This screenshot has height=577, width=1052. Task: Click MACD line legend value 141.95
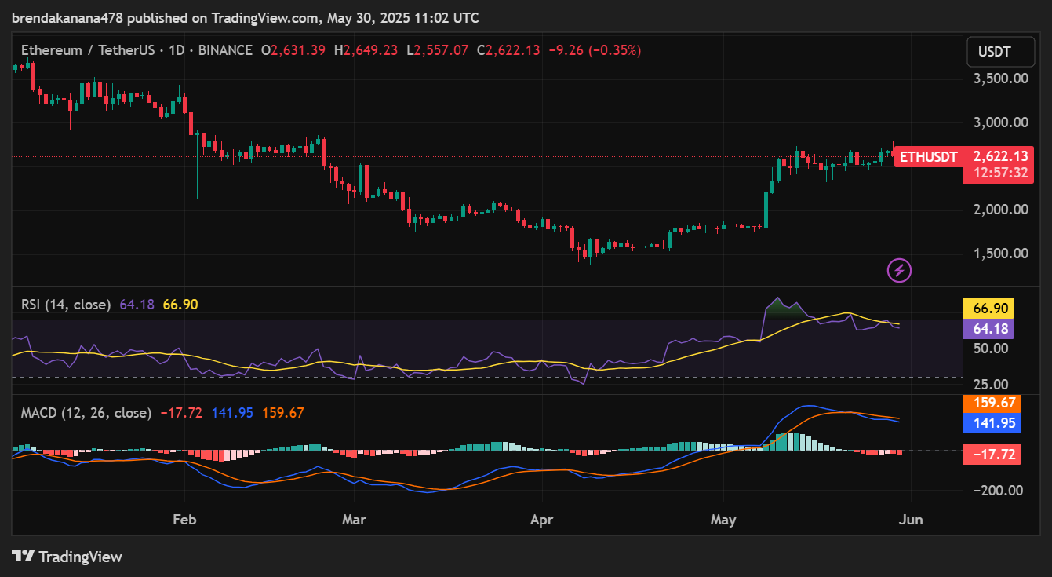pyautogui.click(x=232, y=412)
